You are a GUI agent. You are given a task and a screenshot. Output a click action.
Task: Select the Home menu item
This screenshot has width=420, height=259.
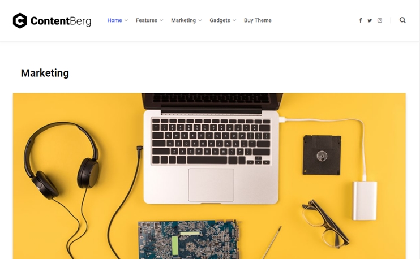click(114, 20)
